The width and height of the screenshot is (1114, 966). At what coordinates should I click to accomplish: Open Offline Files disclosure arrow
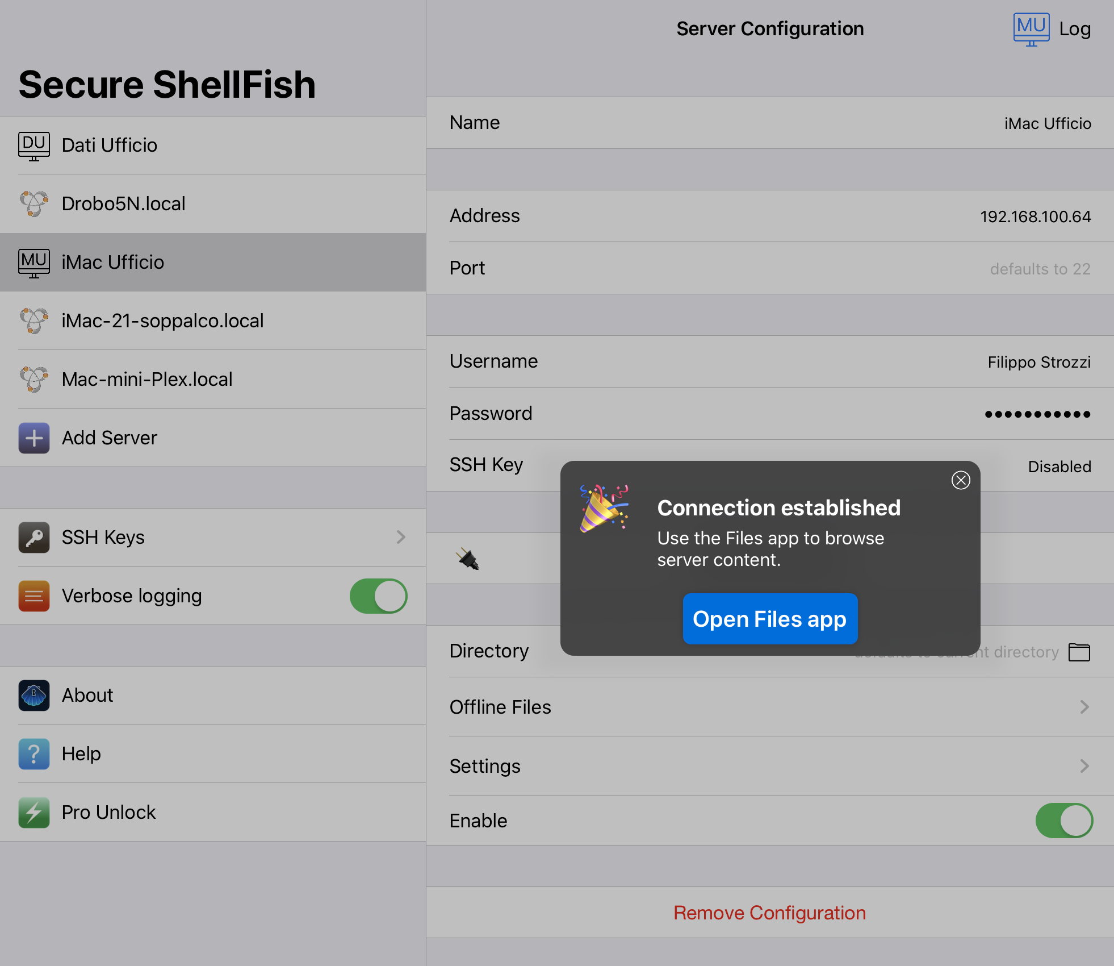[1084, 707]
